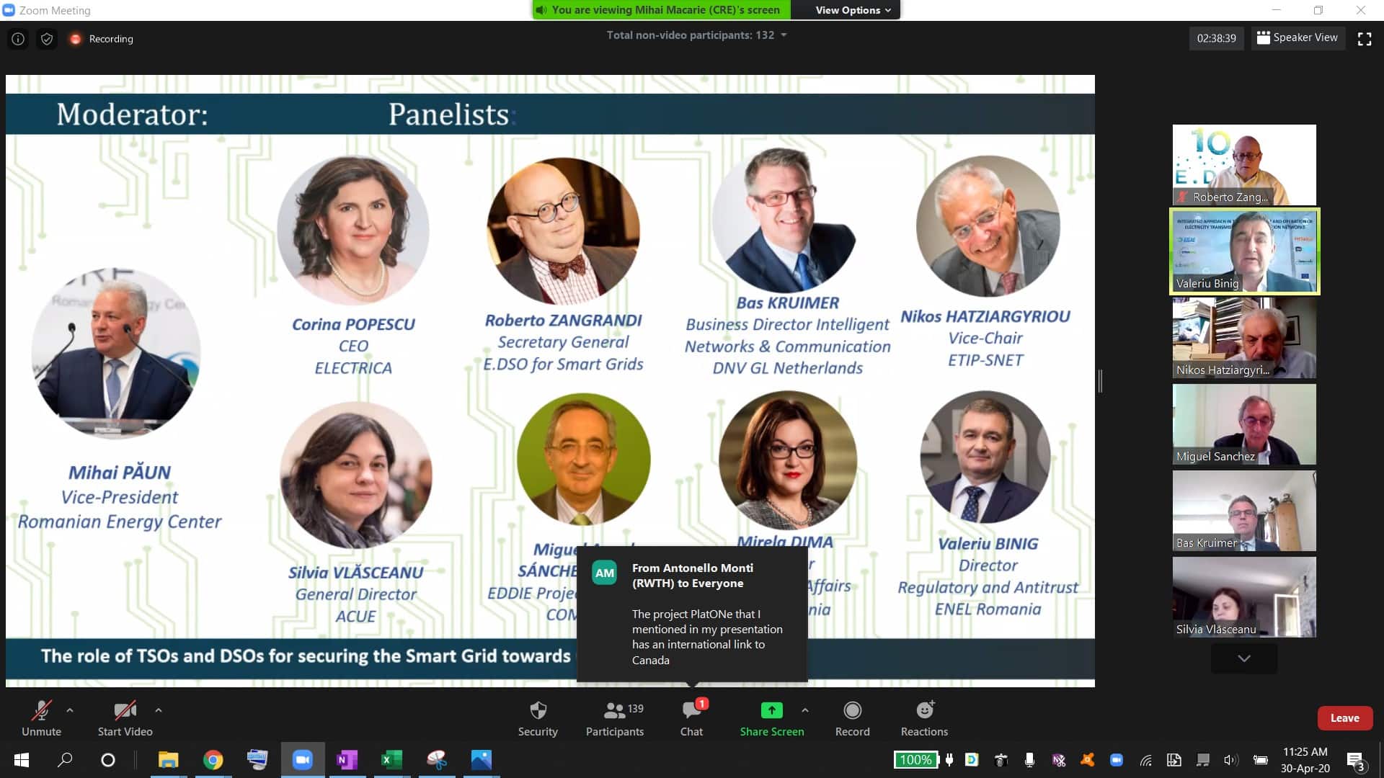Open the Security shield menu
The image size is (1384, 778).
538,718
